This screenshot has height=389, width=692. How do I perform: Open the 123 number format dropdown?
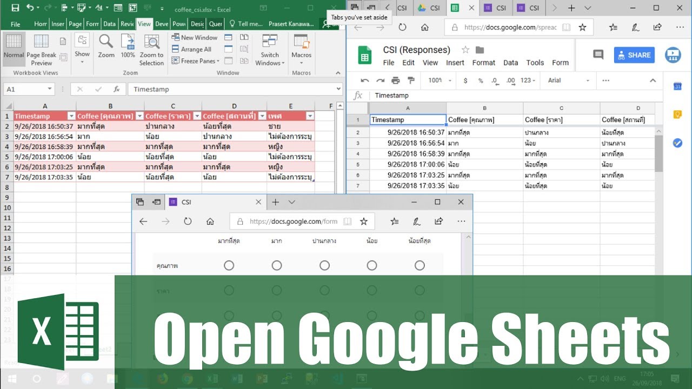point(528,81)
